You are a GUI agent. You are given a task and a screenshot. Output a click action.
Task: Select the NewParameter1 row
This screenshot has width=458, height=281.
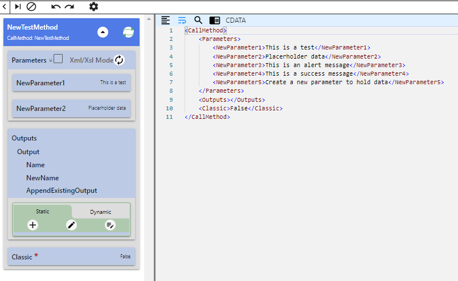point(72,83)
